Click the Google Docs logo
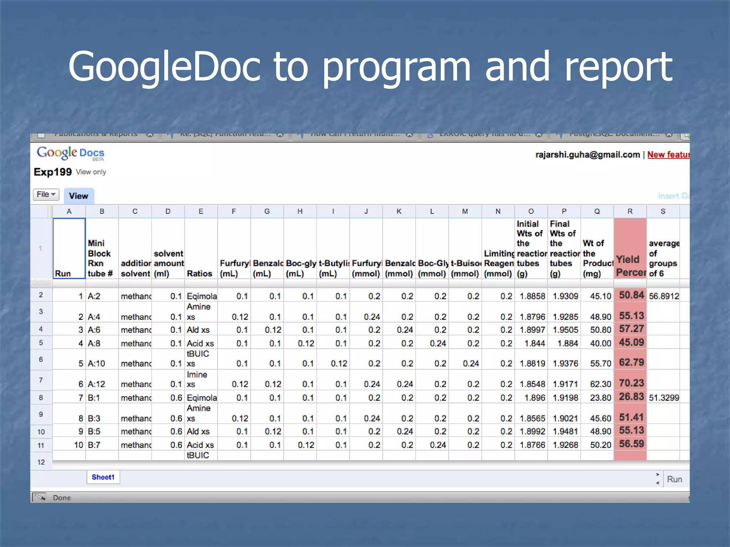The height and width of the screenshot is (547, 730). [x=70, y=153]
